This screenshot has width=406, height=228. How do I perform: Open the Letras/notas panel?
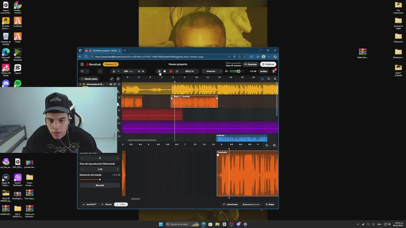[231, 204]
